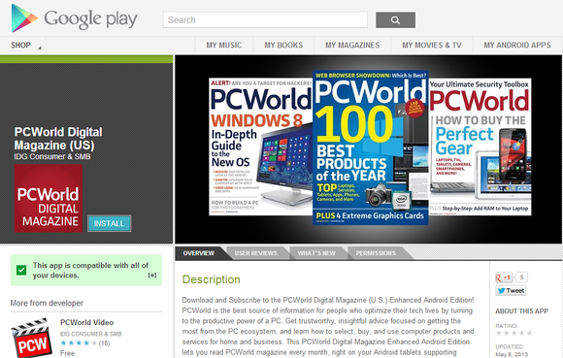Click the PCWorld Digital Magazine app icon
The width and height of the screenshot is (563, 358).
tap(49, 198)
